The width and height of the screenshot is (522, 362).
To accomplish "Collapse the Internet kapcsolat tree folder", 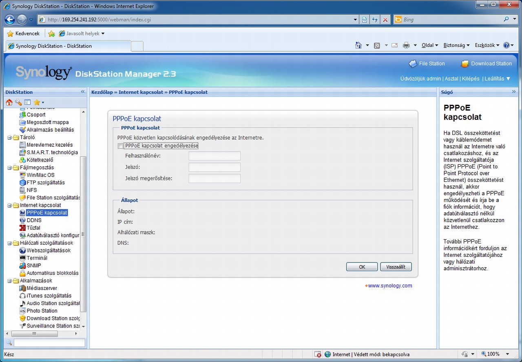I will pyautogui.click(x=10, y=205).
